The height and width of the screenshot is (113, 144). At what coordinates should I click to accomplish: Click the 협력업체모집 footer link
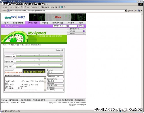[14, 100]
